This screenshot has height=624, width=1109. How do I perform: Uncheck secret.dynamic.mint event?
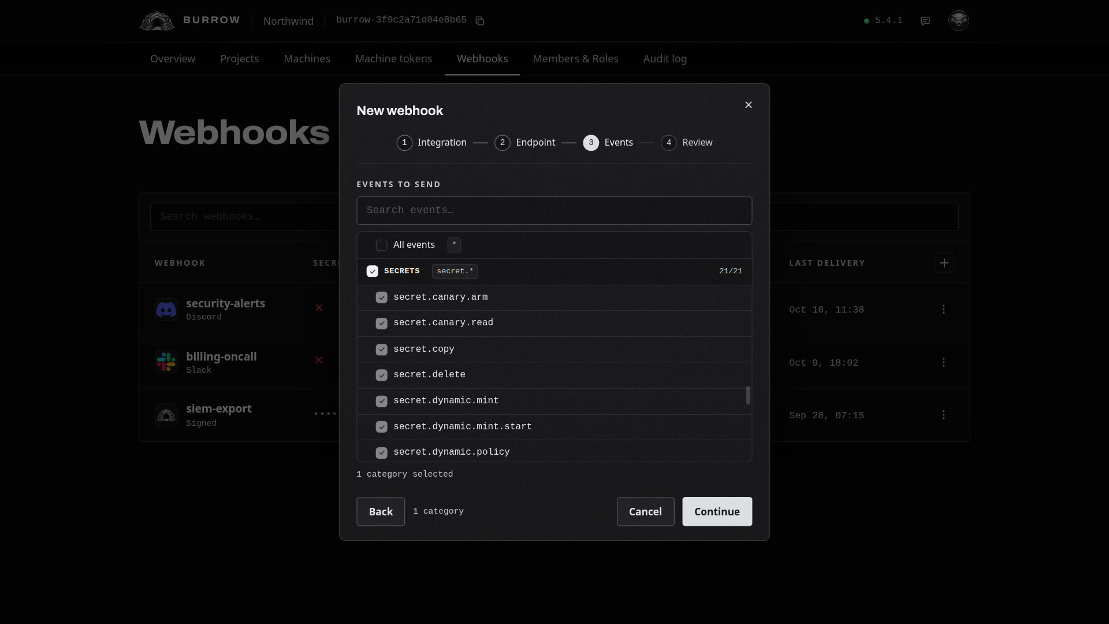coord(381,401)
